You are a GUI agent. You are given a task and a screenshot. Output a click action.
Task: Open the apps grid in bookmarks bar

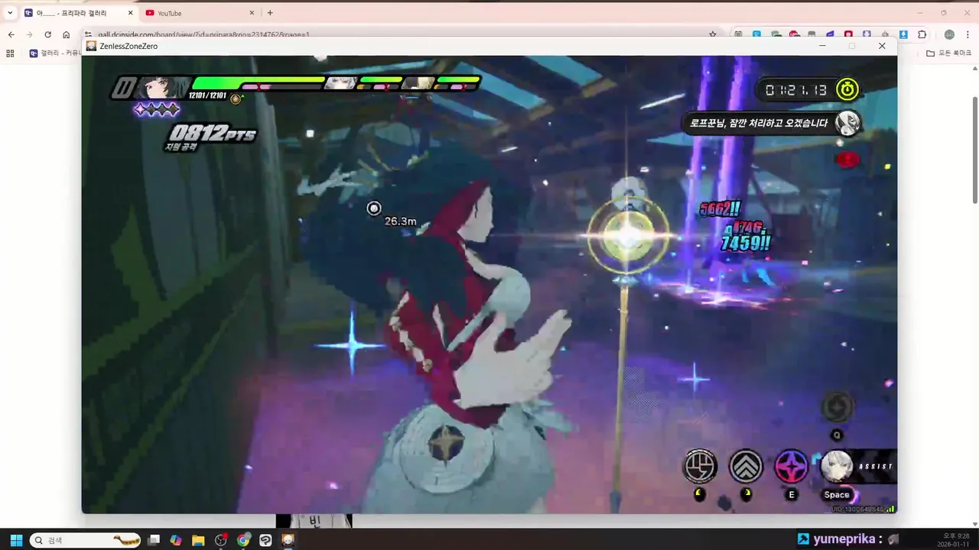10,53
